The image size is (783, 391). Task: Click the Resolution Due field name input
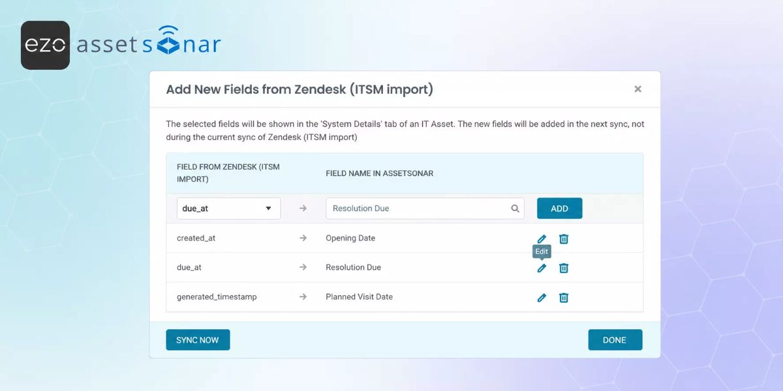click(x=425, y=209)
